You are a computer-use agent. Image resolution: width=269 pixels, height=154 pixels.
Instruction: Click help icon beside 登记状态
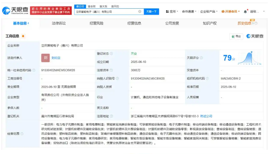(111, 54)
